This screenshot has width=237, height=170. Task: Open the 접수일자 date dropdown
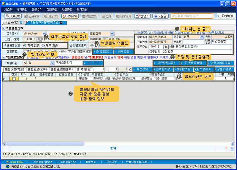tap(44, 33)
